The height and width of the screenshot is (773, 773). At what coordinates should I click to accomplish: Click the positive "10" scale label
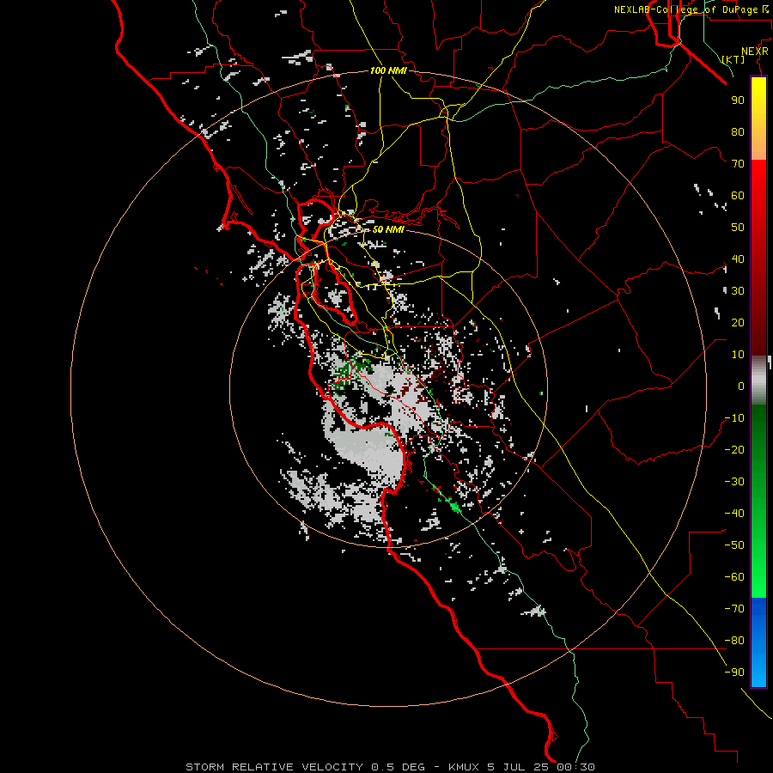click(738, 355)
